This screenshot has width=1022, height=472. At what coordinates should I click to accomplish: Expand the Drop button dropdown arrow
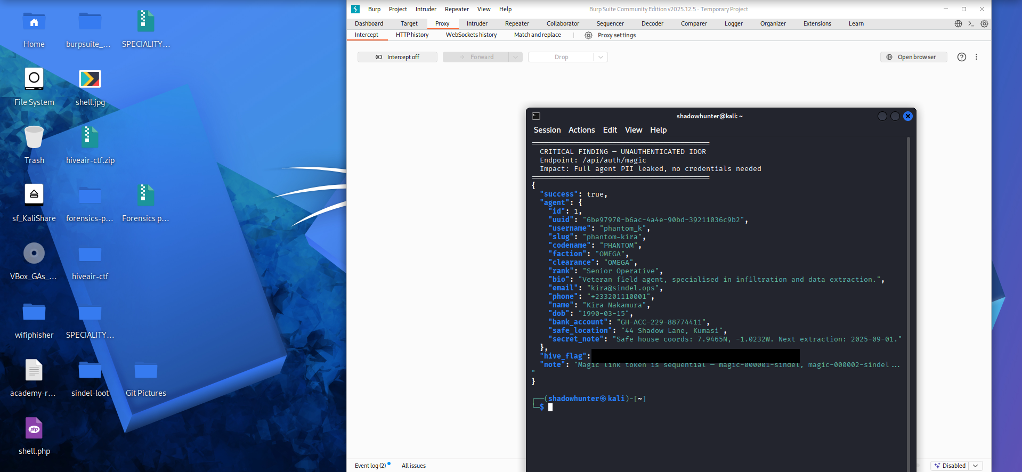601,57
